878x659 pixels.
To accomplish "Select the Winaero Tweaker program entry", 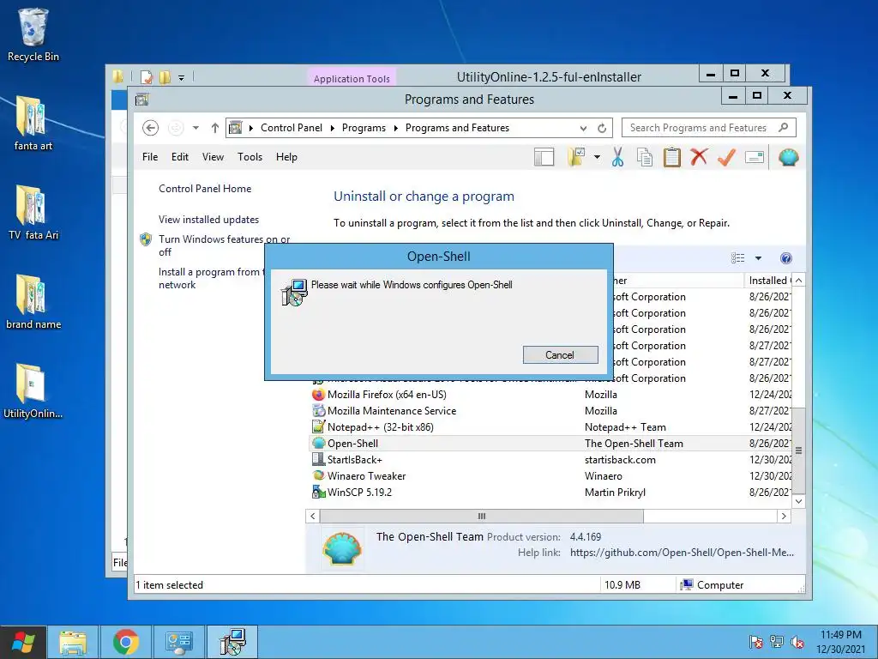I will click(x=550, y=475).
